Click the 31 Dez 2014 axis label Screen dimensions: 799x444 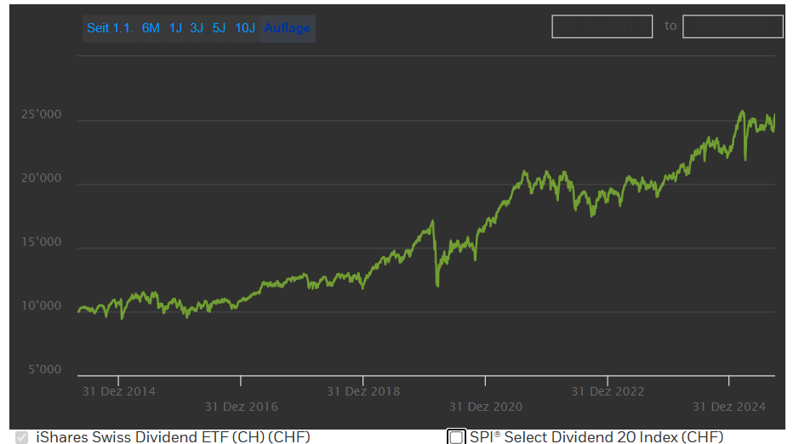119,391
